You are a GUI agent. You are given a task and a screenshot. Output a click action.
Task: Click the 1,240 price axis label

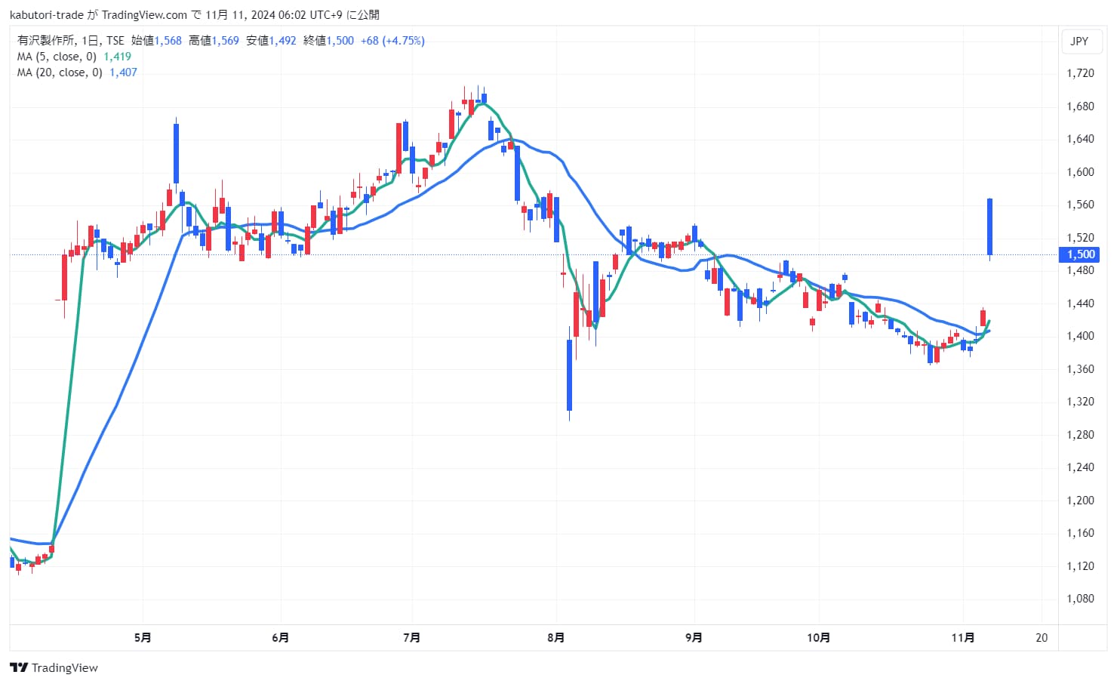pyautogui.click(x=1080, y=467)
